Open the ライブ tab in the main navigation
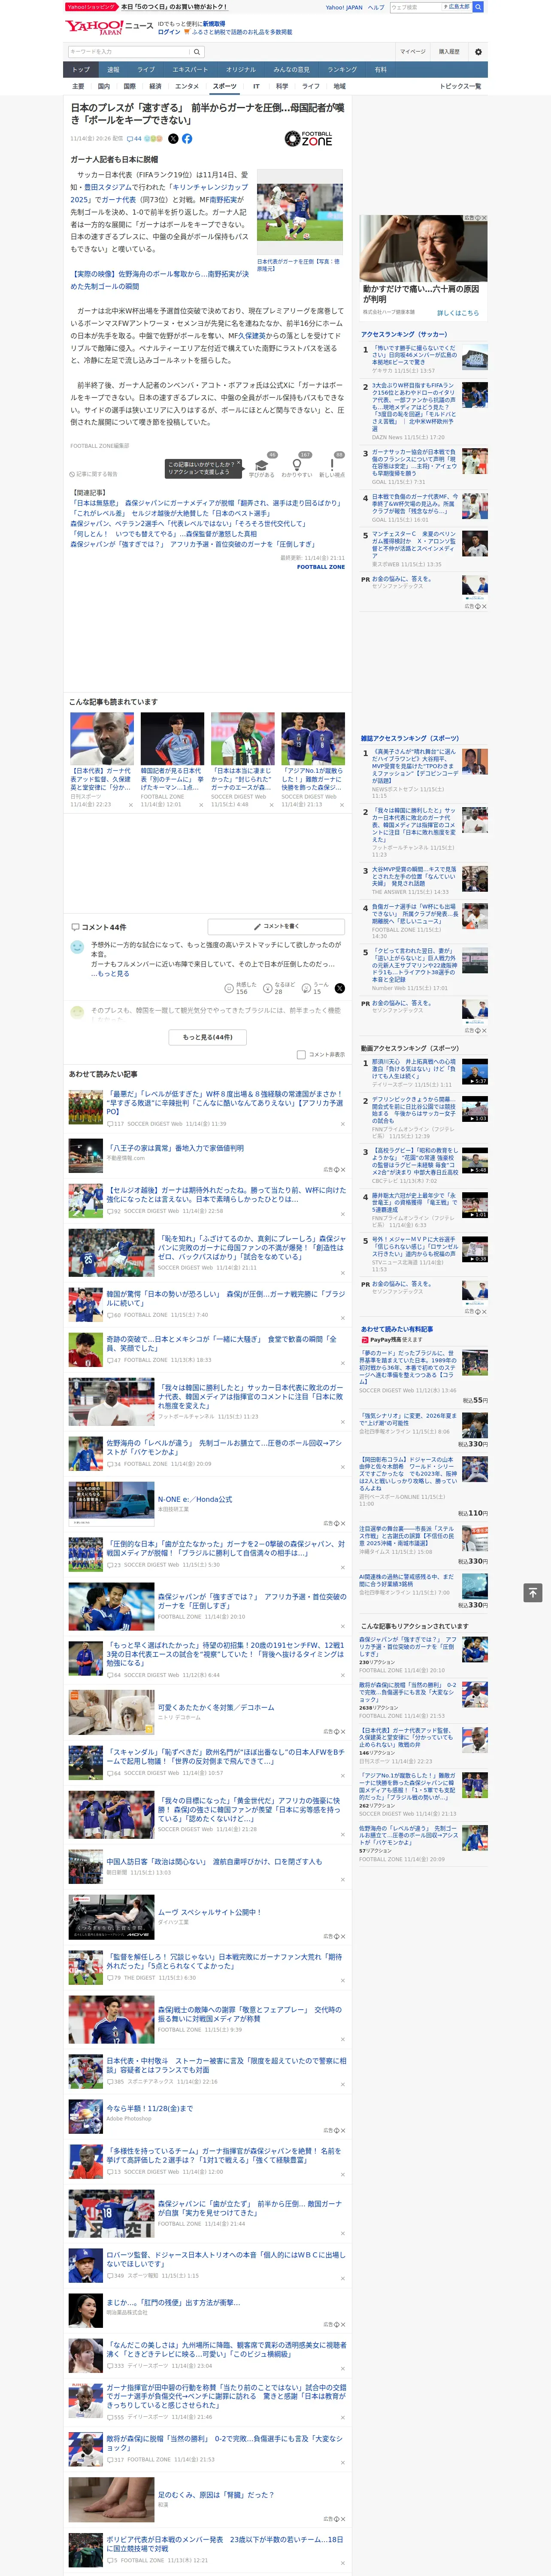This screenshot has height=2576, width=551. click(x=146, y=70)
